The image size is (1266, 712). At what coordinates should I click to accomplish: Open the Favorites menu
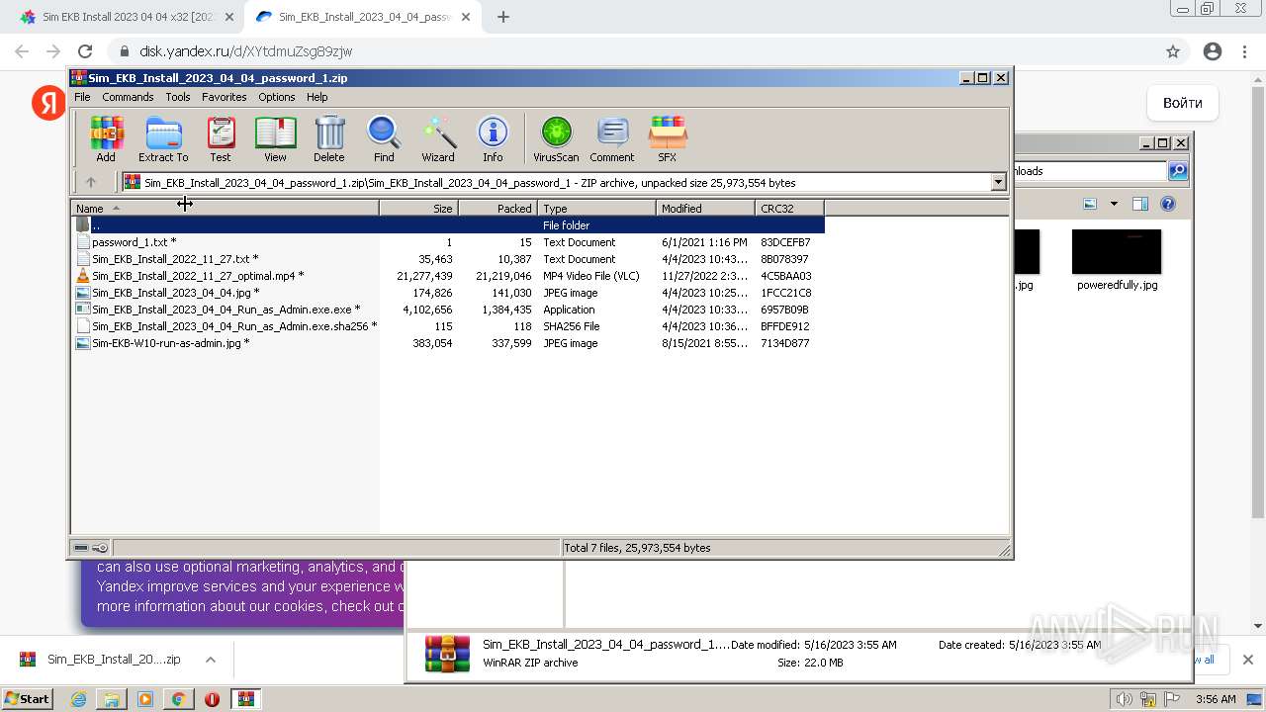tap(225, 97)
